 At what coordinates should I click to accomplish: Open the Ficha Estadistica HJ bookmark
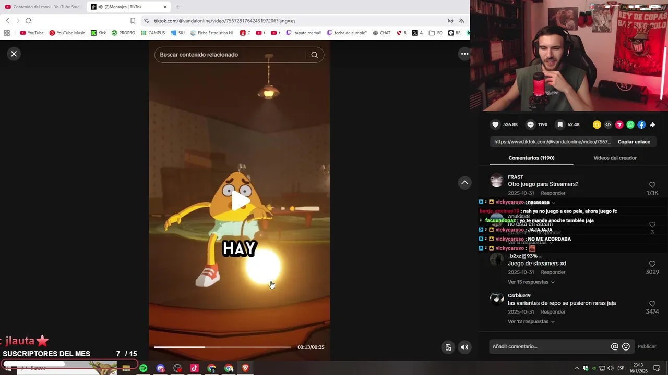(212, 33)
